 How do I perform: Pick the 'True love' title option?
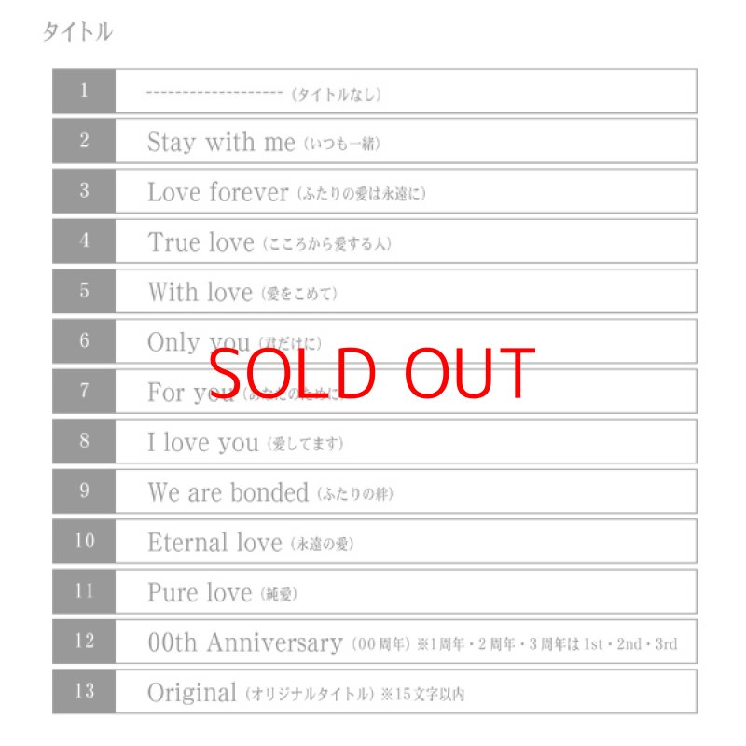[x=269, y=242]
